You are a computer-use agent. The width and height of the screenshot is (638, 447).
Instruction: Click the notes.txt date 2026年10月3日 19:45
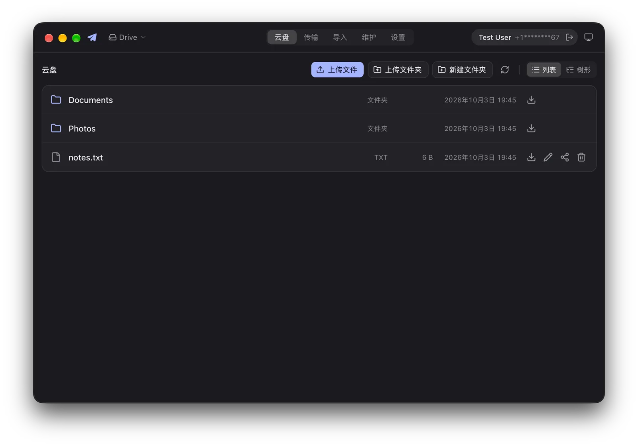(x=480, y=157)
